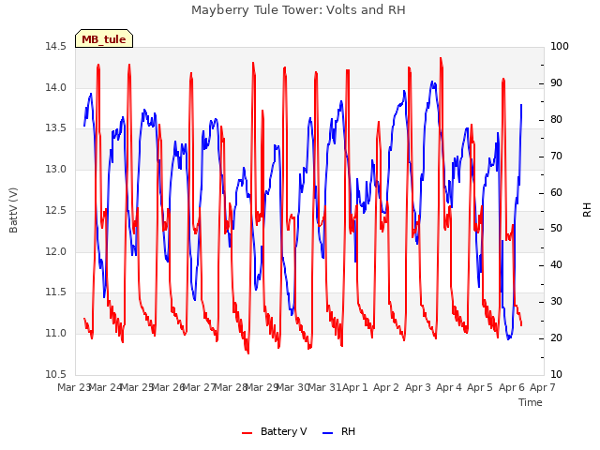Click the 14.5 voltage tick label

point(56,47)
